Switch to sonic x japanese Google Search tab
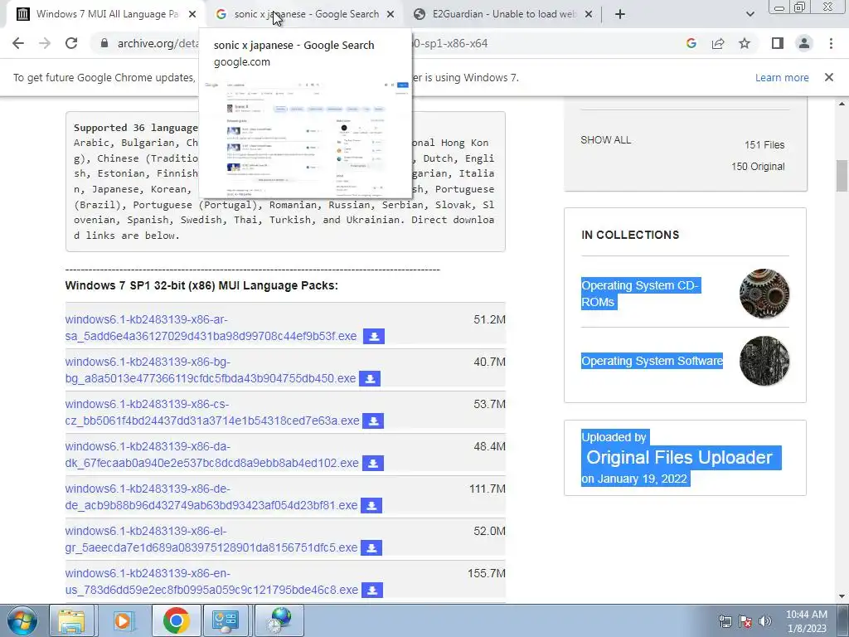849x637 pixels. point(307,14)
